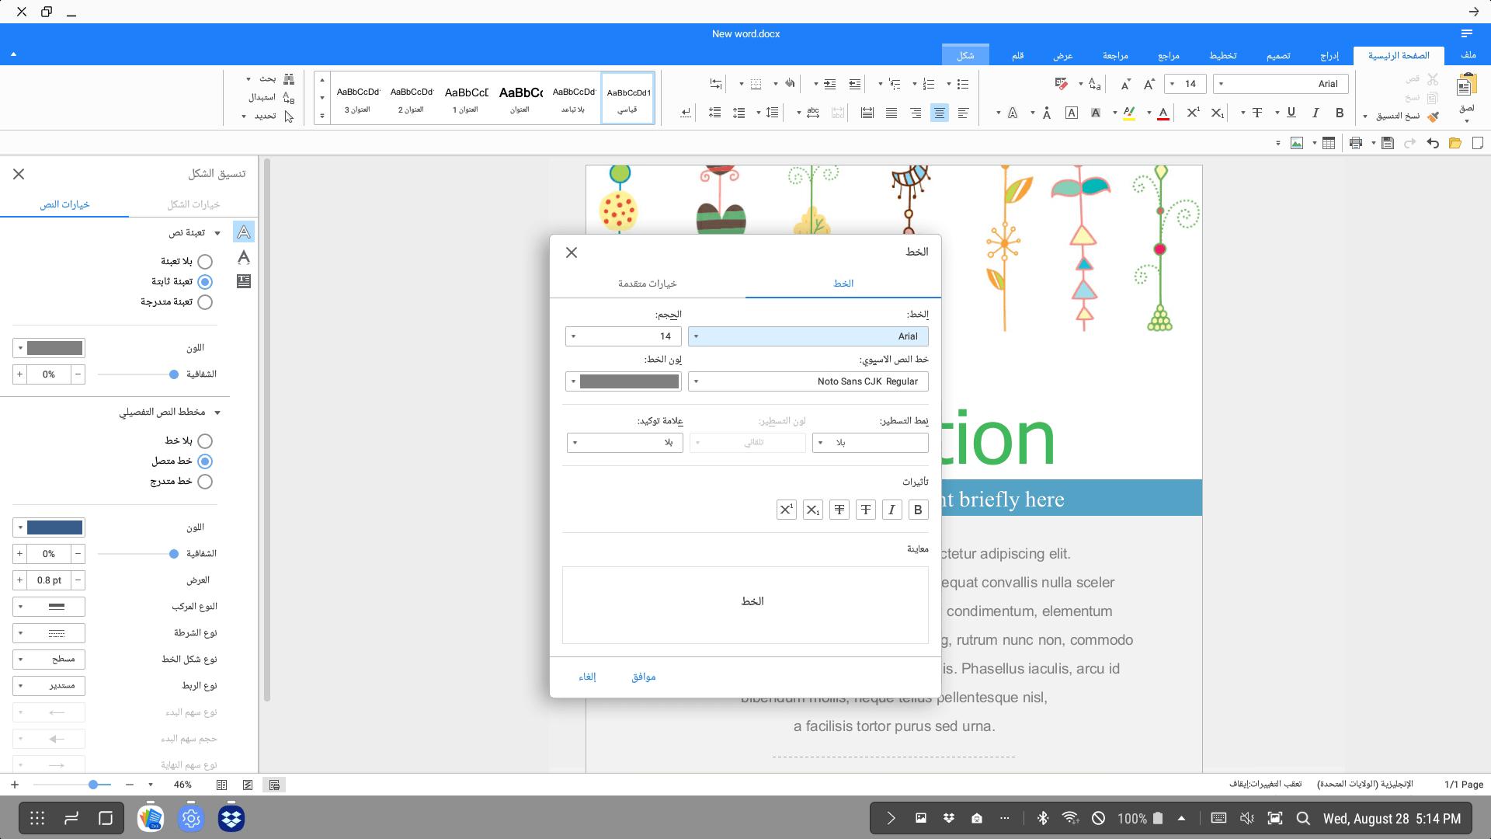The height and width of the screenshot is (839, 1491).
Task: Open outline اللون blue swatch
Action: click(49, 527)
